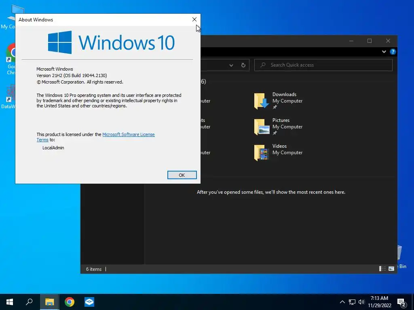The height and width of the screenshot is (310, 414).
Task: Click the Windows 10 logo in dialog
Action: tap(111, 42)
